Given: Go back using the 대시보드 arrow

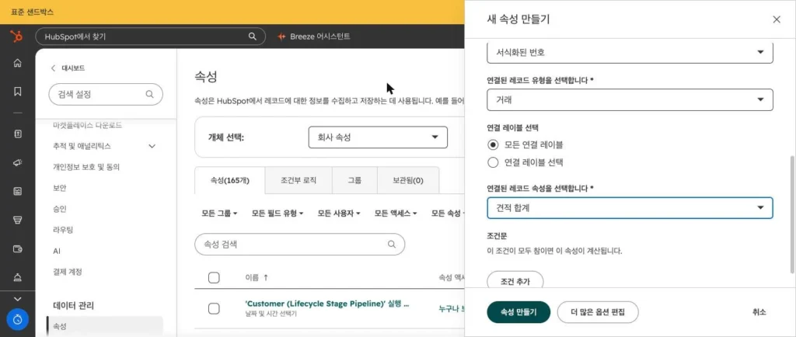Looking at the screenshot, I should [x=53, y=68].
